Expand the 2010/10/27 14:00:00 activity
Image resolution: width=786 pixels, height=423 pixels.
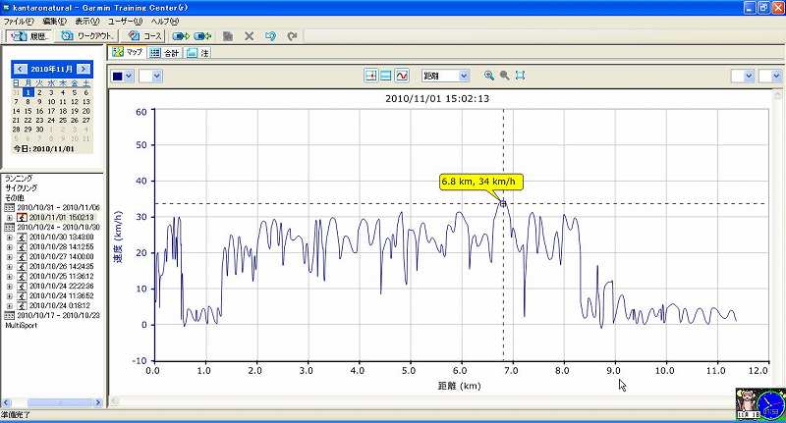coord(9,257)
